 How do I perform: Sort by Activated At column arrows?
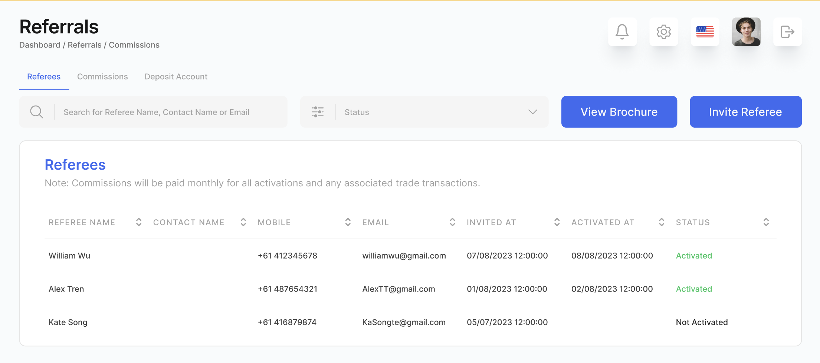tap(662, 222)
